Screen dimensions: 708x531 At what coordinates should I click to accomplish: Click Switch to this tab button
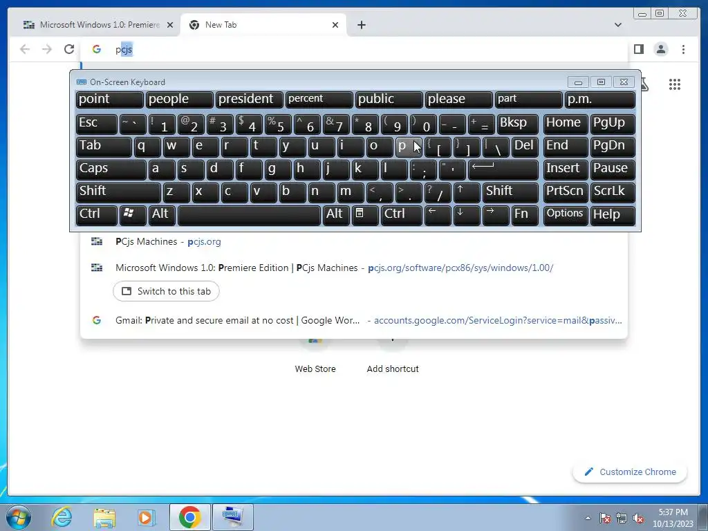(x=166, y=291)
